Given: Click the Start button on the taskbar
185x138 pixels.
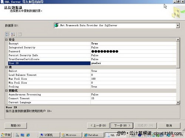Looking at the screenshot, I should (6, 135).
